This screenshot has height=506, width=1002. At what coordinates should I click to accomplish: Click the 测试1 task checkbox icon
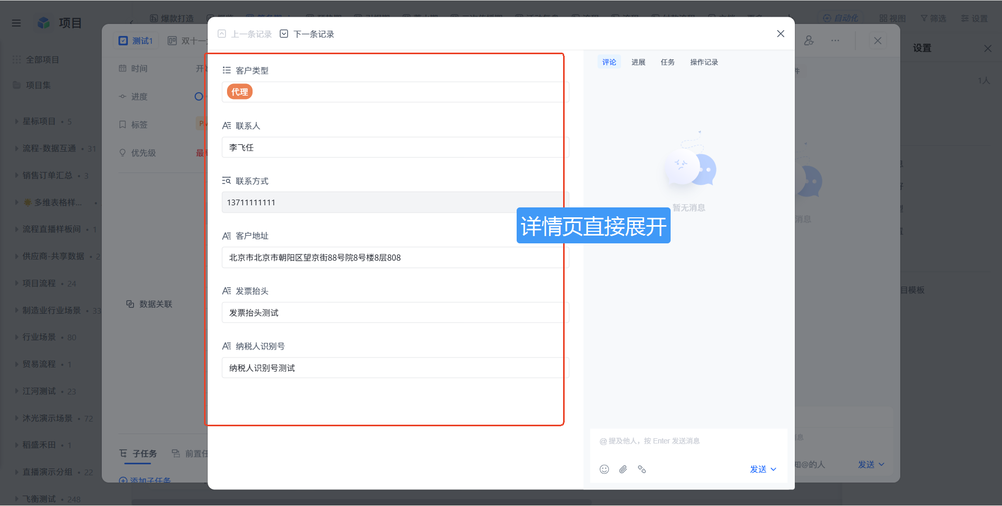click(123, 41)
